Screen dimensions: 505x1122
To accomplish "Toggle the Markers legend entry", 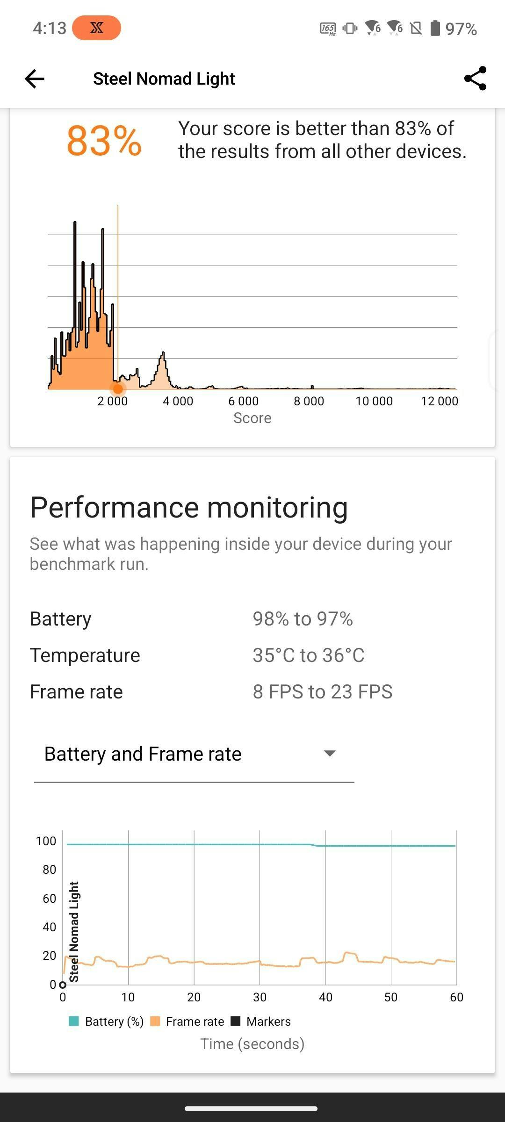I will pos(261,1021).
